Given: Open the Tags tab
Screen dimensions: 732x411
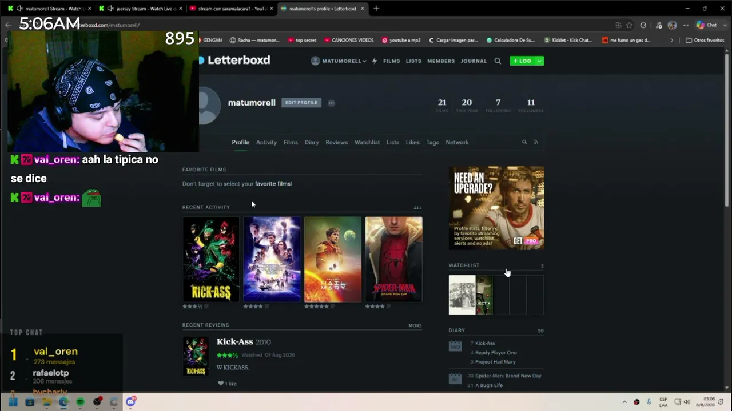Looking at the screenshot, I should click(432, 142).
